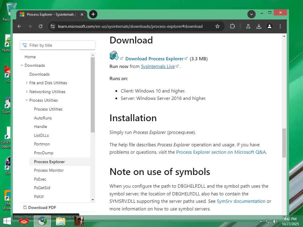The image size is (303, 227).
Task: Open the fourth taskbar app icon
Action: click(79, 221)
